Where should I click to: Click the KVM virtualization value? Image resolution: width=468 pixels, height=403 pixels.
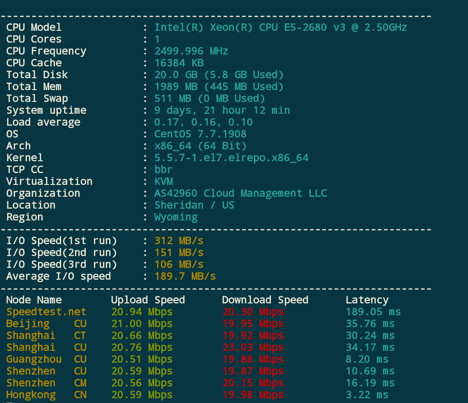point(163,182)
